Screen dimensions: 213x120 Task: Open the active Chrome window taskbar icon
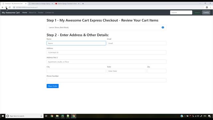(x=74, y=116)
